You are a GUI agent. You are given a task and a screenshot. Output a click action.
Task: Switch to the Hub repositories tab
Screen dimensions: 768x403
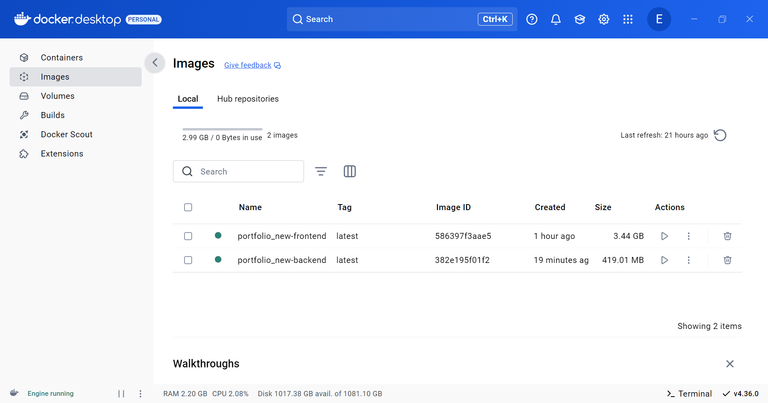click(x=248, y=99)
